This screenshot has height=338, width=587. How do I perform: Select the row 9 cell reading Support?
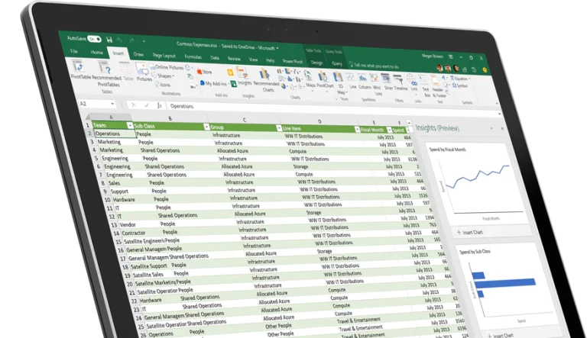click(130, 191)
